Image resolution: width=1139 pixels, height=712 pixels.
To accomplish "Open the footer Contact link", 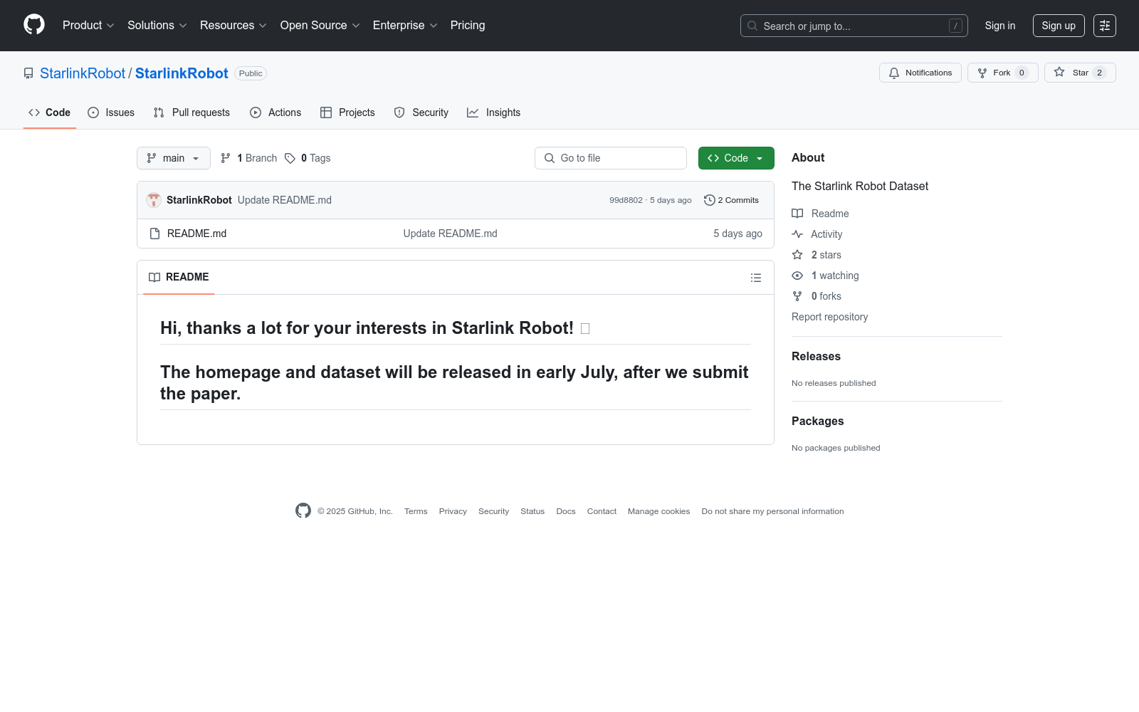I will click(x=602, y=511).
